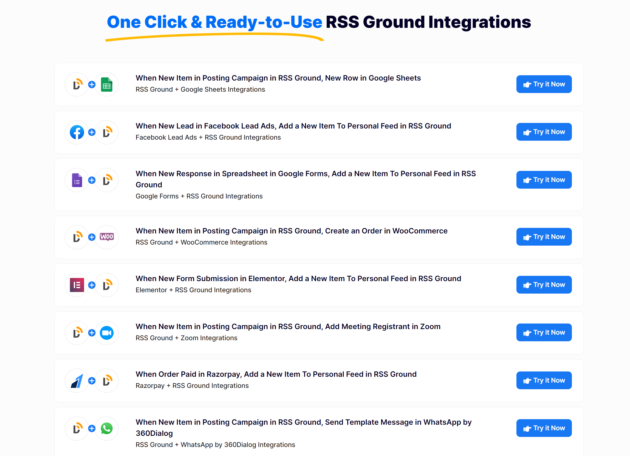Open the WhatsApp template message integration title
Viewport: 630px width, 456px height.
click(304, 428)
